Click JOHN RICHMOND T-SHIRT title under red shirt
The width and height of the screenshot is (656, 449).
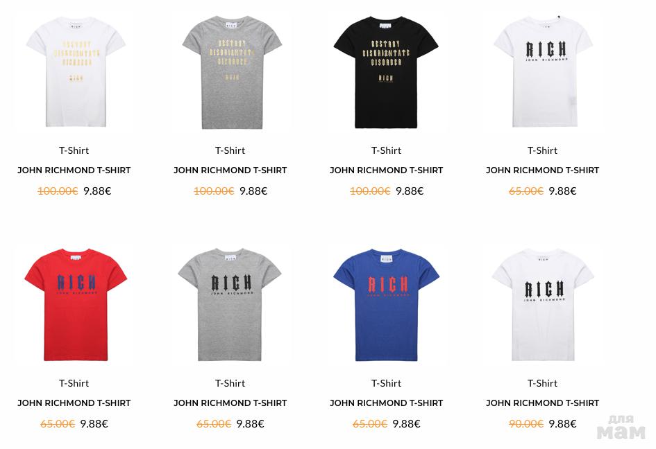74,403
